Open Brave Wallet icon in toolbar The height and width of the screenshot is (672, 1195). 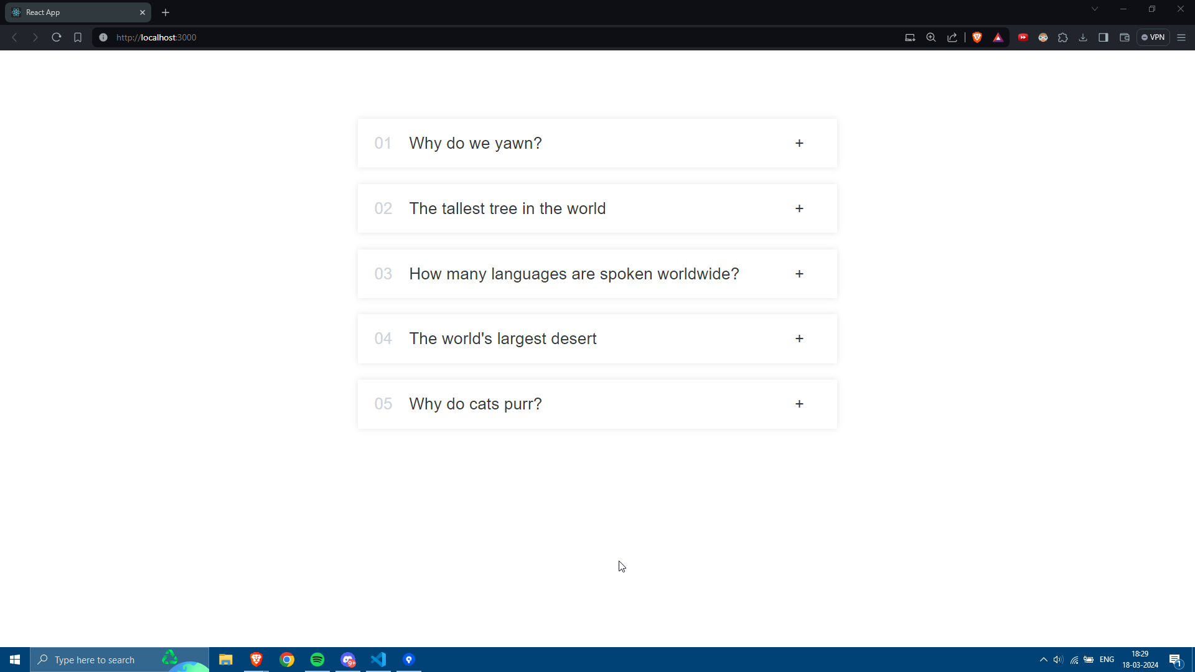(1125, 37)
